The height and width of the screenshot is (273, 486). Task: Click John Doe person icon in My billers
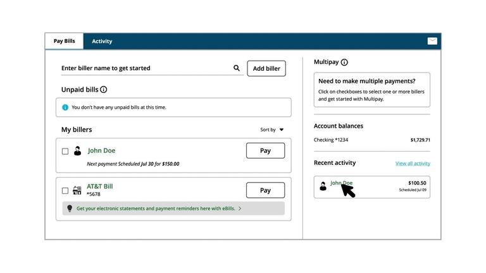pyautogui.click(x=77, y=151)
